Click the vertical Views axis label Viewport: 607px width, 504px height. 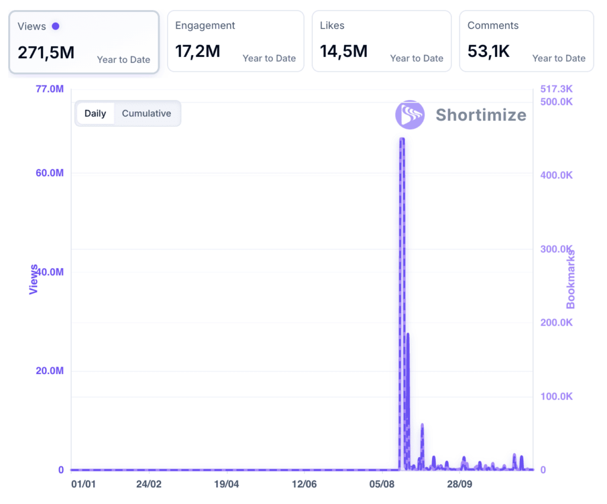coord(34,279)
